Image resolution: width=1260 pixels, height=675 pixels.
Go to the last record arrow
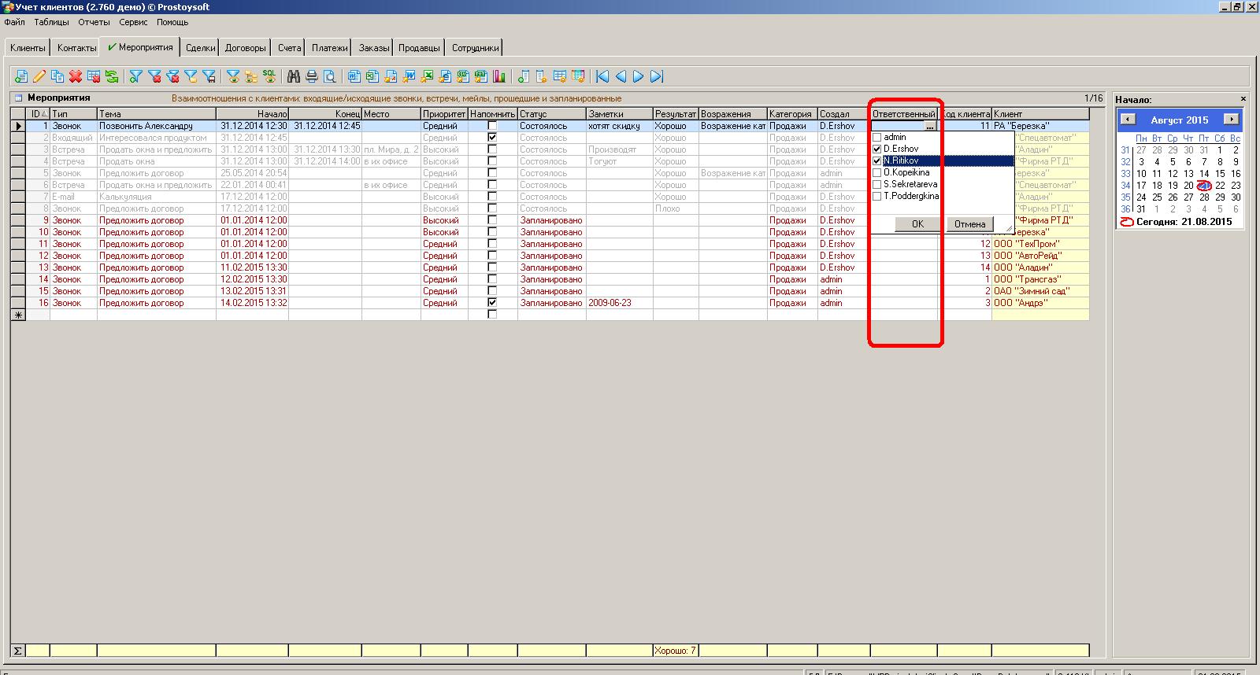click(657, 76)
